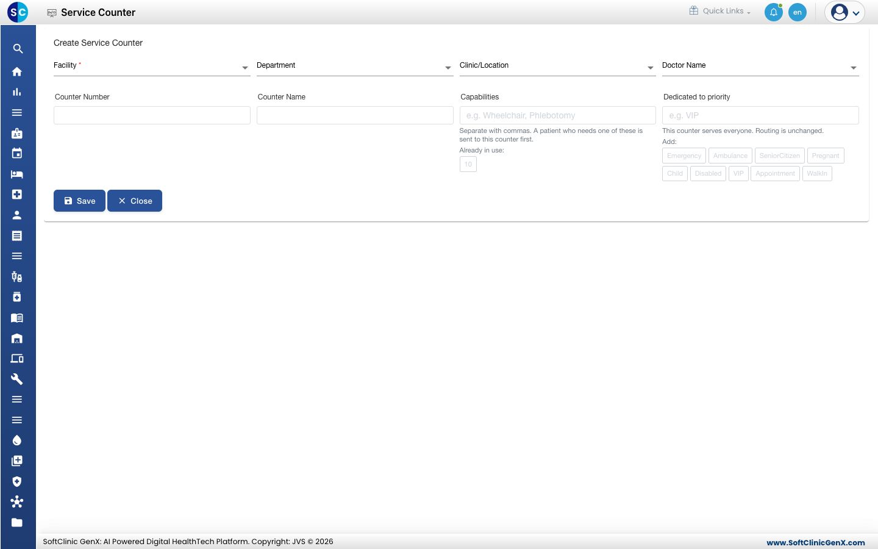The image size is (878, 549).
Task: Go to the home icon in sidebar
Action: [x=17, y=71]
